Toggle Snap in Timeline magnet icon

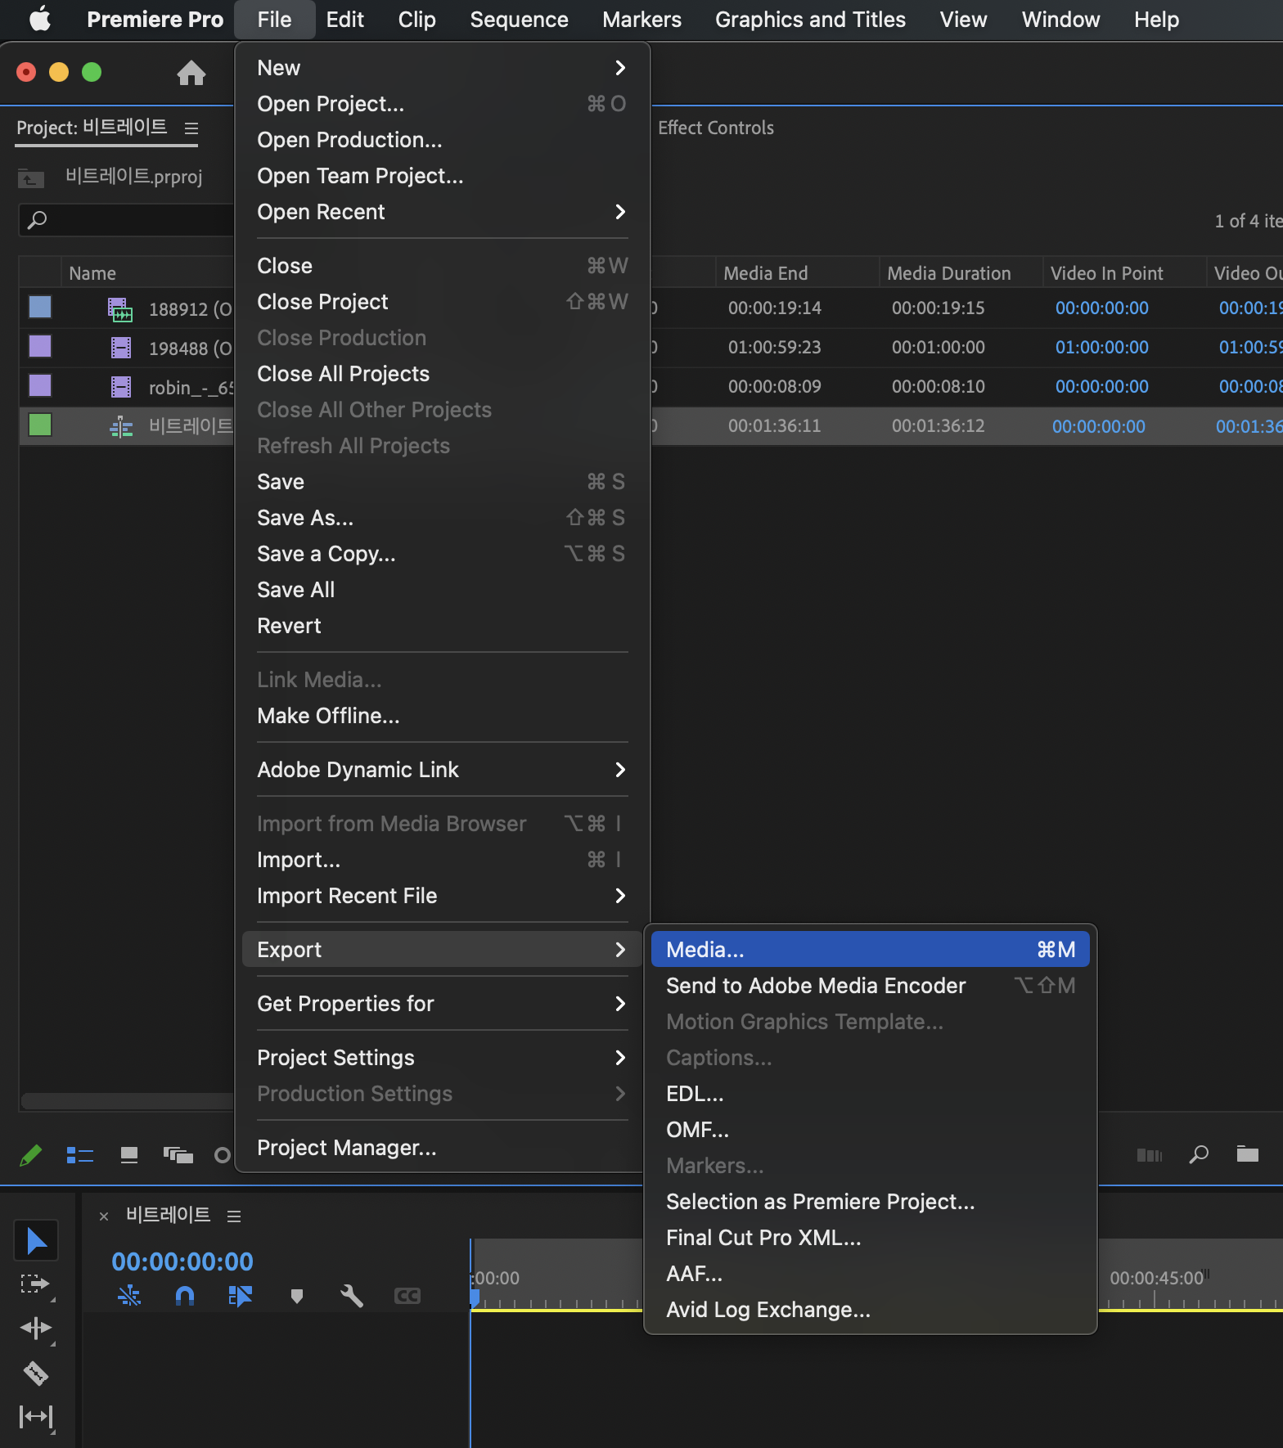[x=185, y=1296]
